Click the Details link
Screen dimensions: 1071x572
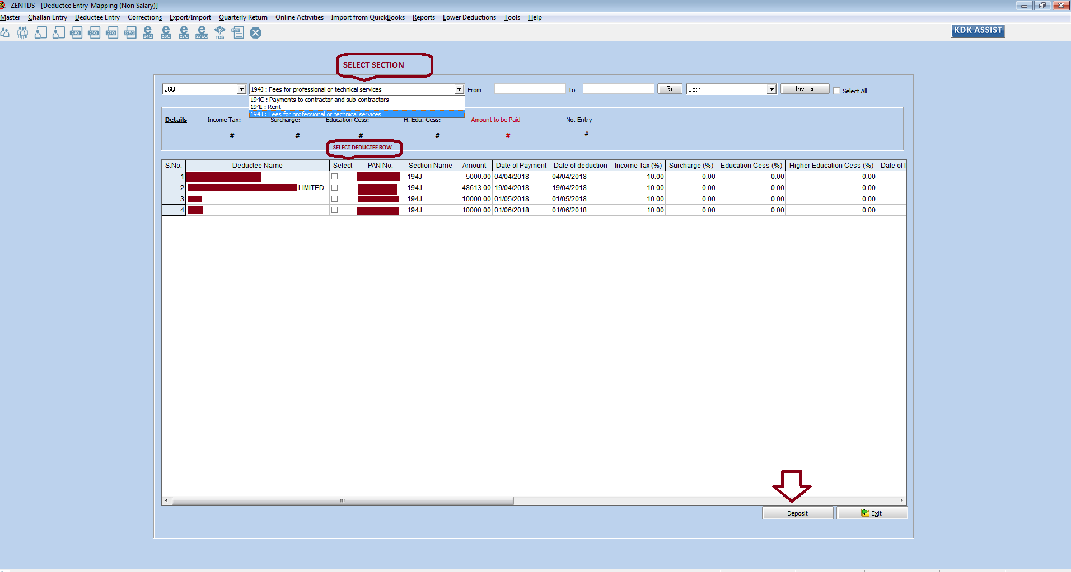click(x=176, y=120)
